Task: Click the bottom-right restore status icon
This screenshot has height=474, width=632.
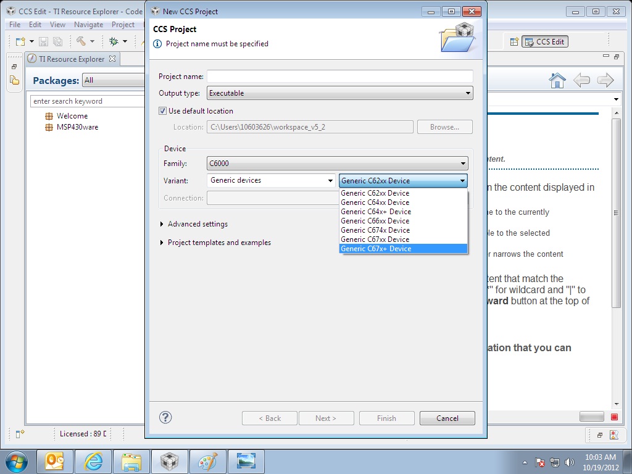Action: pos(600,435)
